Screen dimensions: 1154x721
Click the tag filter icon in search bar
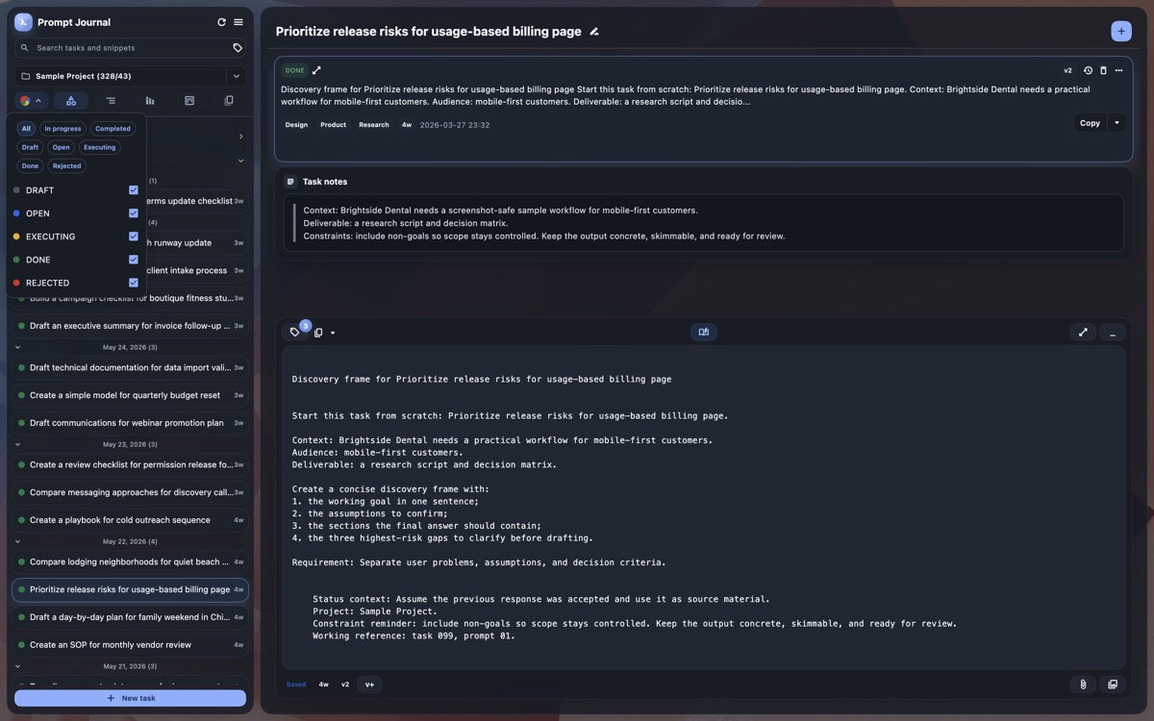238,48
